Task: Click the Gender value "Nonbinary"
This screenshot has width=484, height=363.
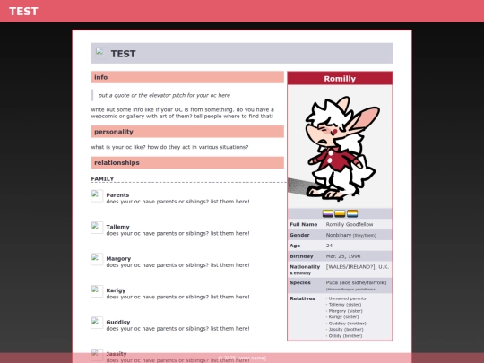Action: point(339,235)
